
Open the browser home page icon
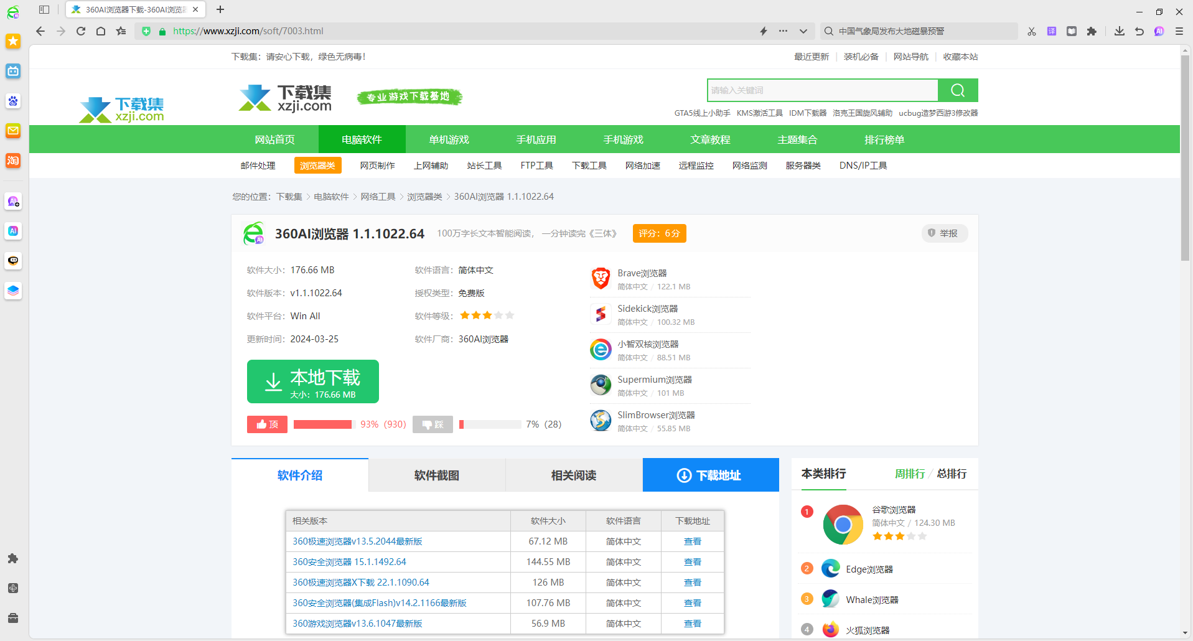(x=101, y=31)
